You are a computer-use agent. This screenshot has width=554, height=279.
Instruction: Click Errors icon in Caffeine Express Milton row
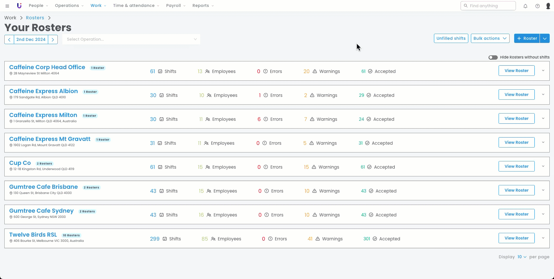click(x=266, y=119)
